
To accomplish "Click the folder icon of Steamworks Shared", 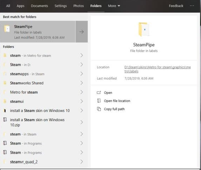I will (5, 83).
